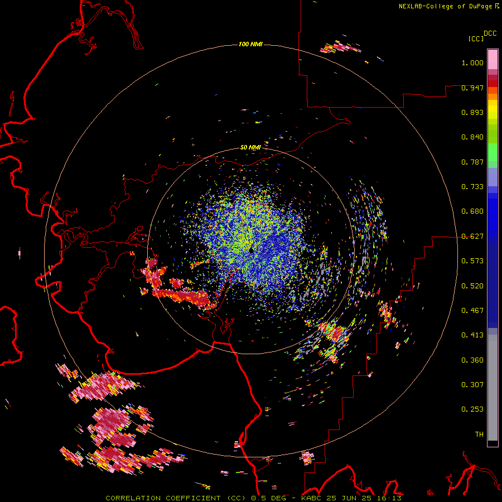
Task: Select the 0.733 legend value
Action: 472,187
